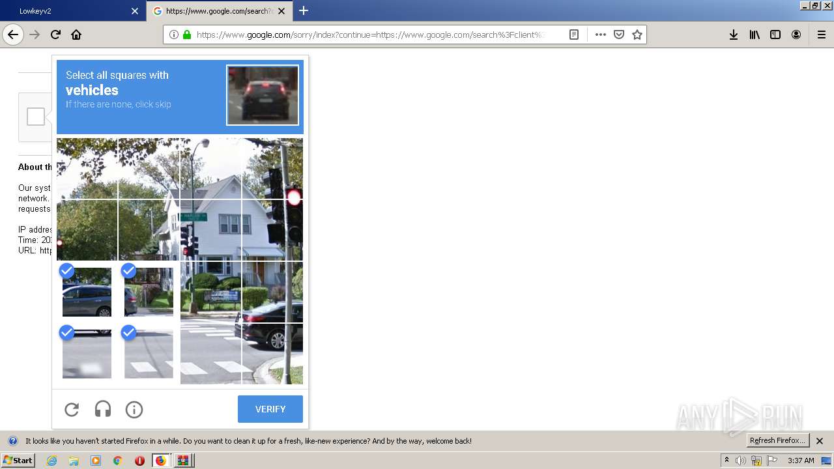Image resolution: width=834 pixels, height=469 pixels.
Task: Get a new captcha challenge
Action: click(x=72, y=409)
